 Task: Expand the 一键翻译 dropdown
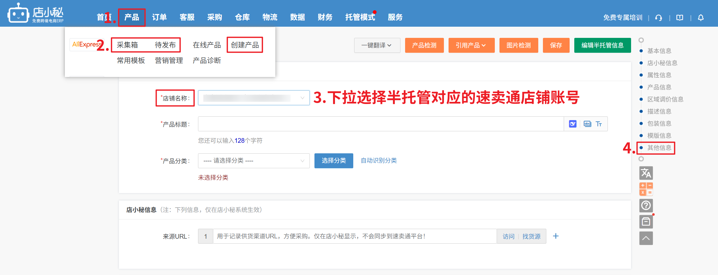point(377,45)
